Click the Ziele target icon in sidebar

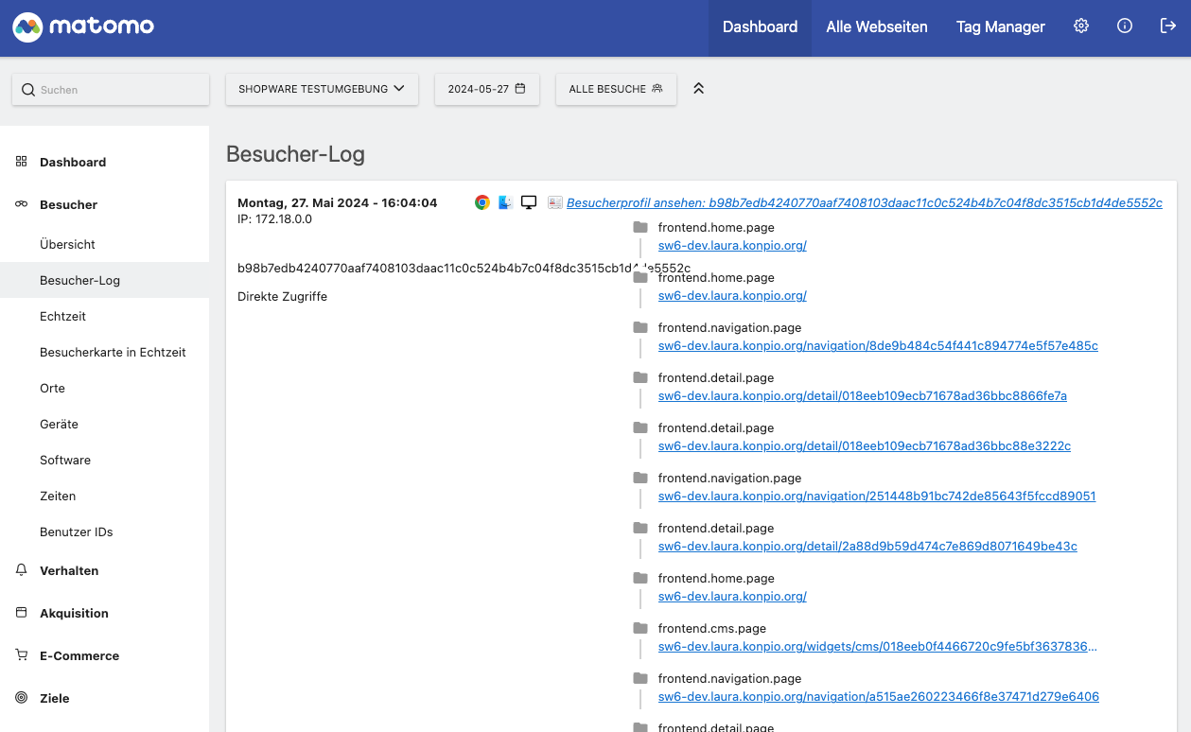click(x=21, y=698)
